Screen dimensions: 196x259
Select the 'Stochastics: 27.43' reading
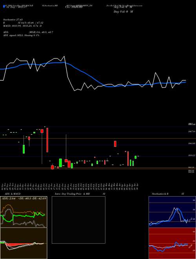tap(13, 20)
